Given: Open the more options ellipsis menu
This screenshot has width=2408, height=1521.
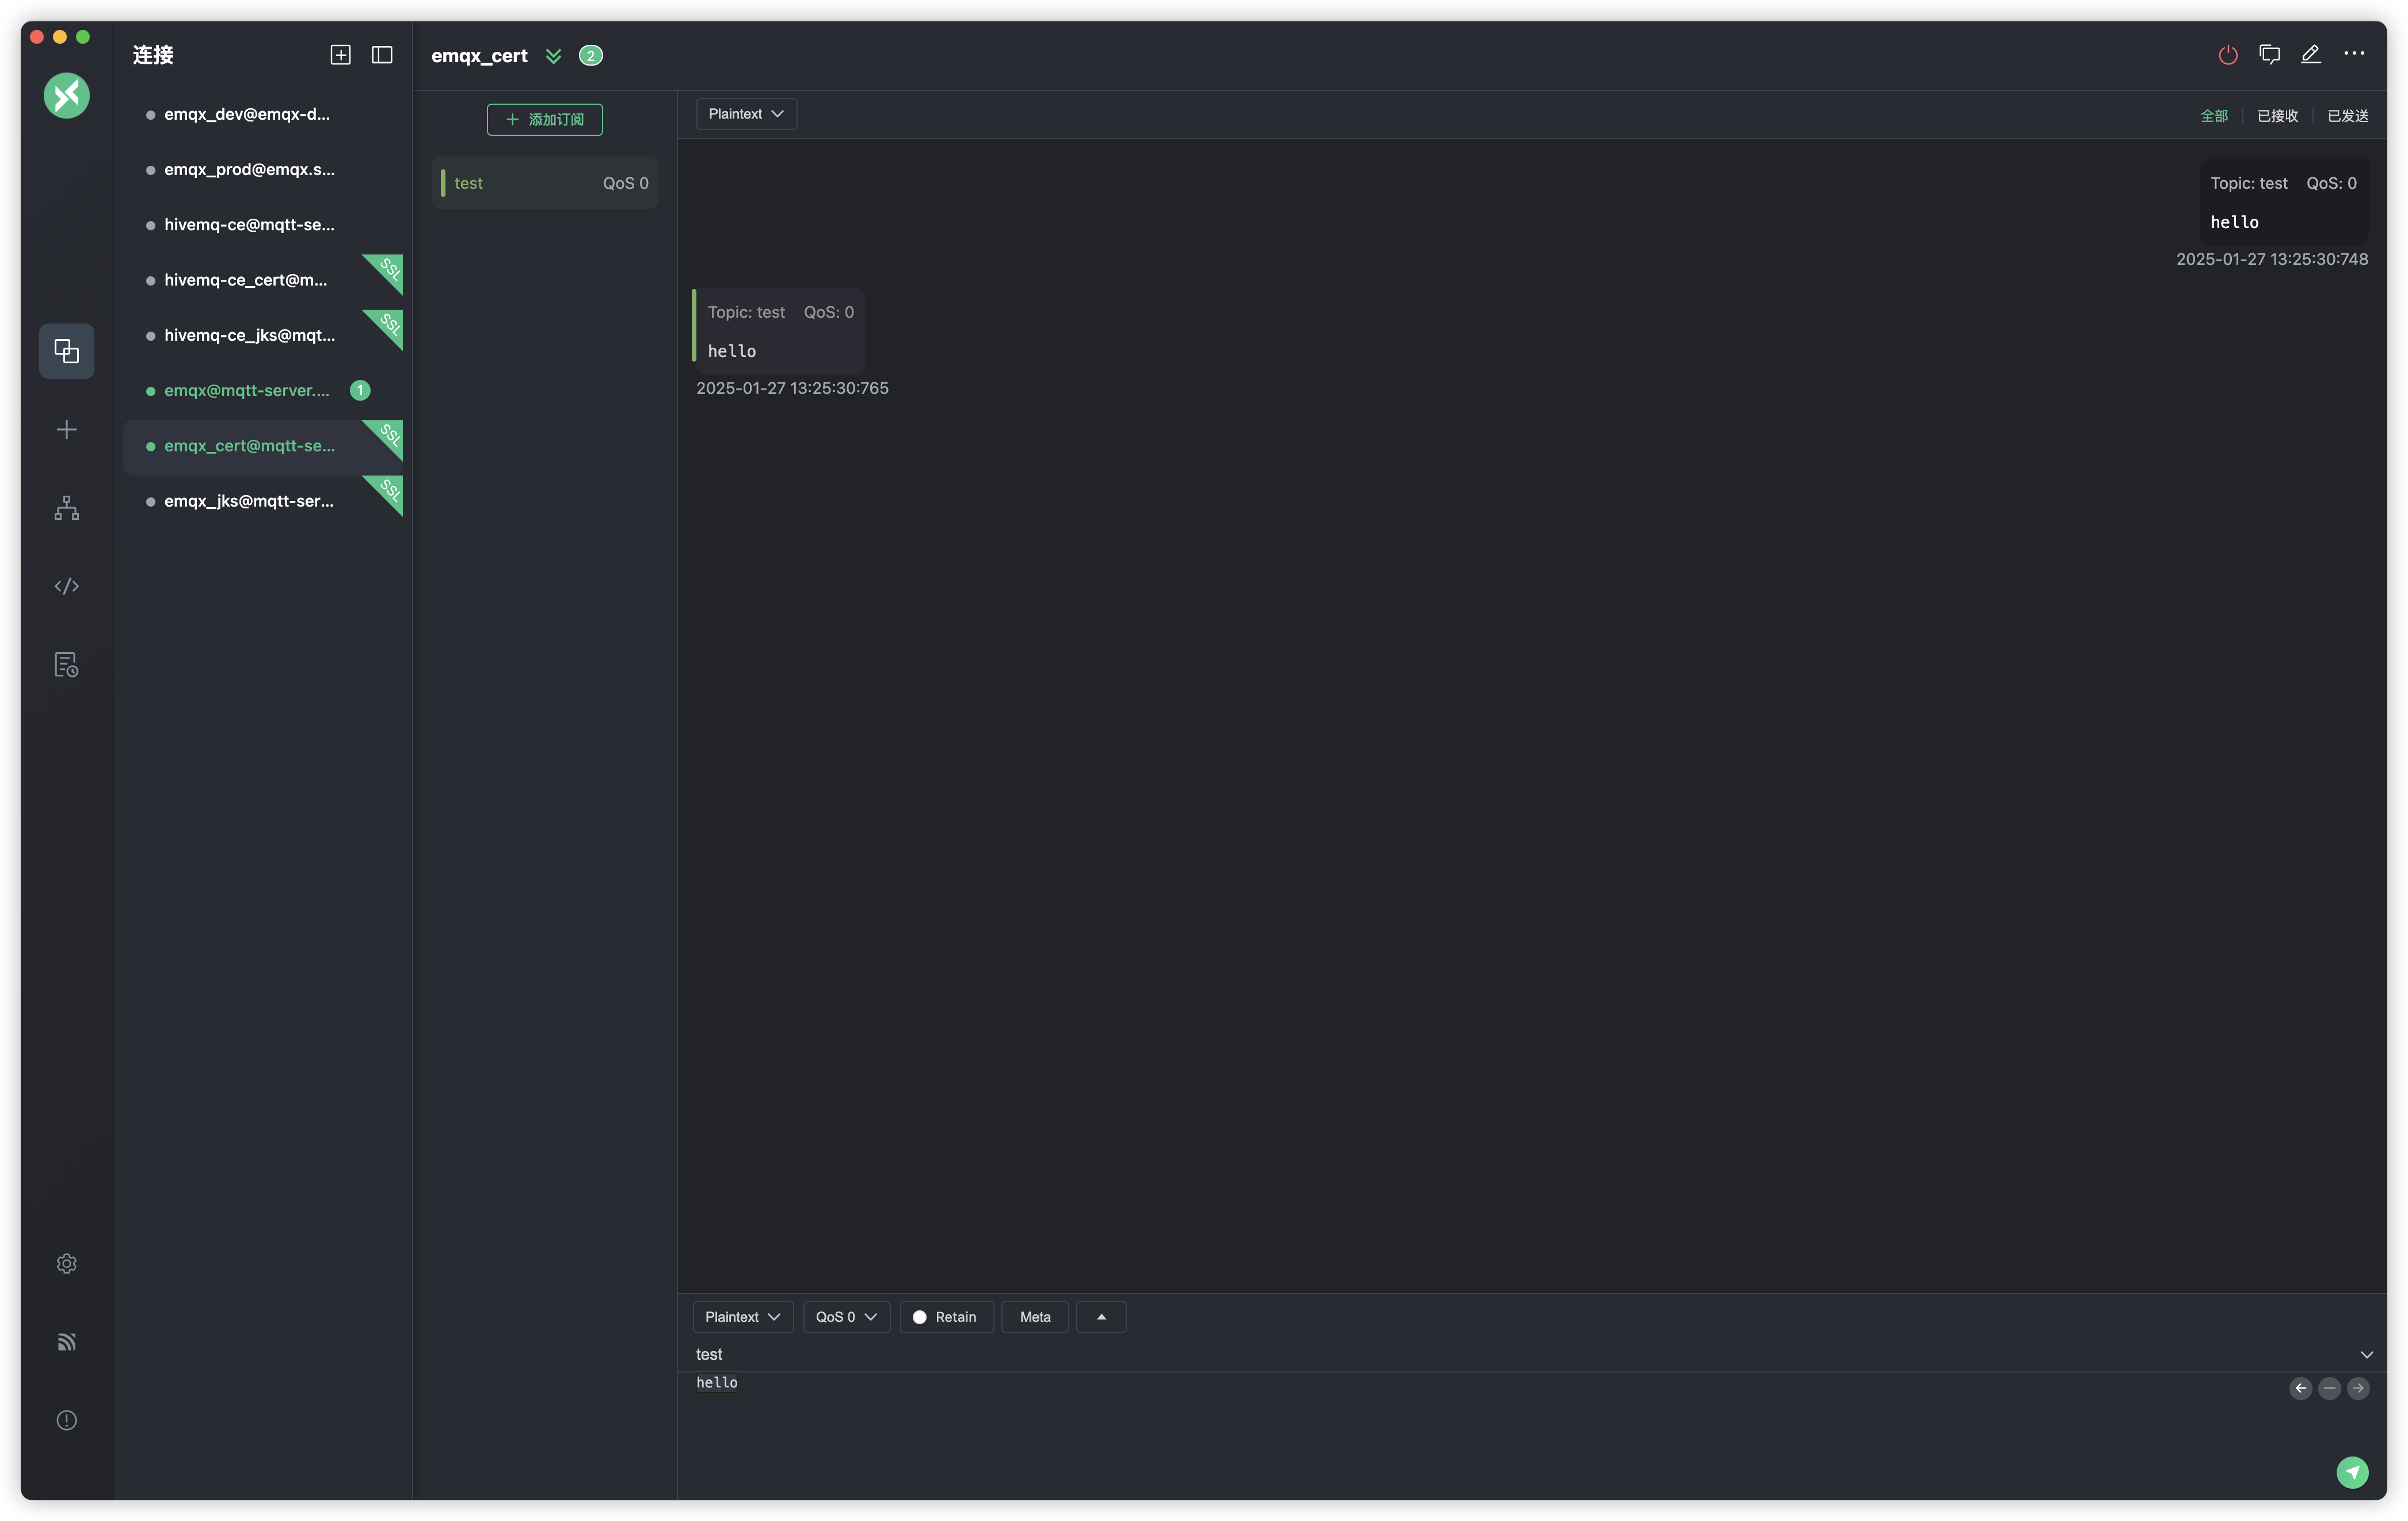Looking at the screenshot, I should tap(2354, 54).
